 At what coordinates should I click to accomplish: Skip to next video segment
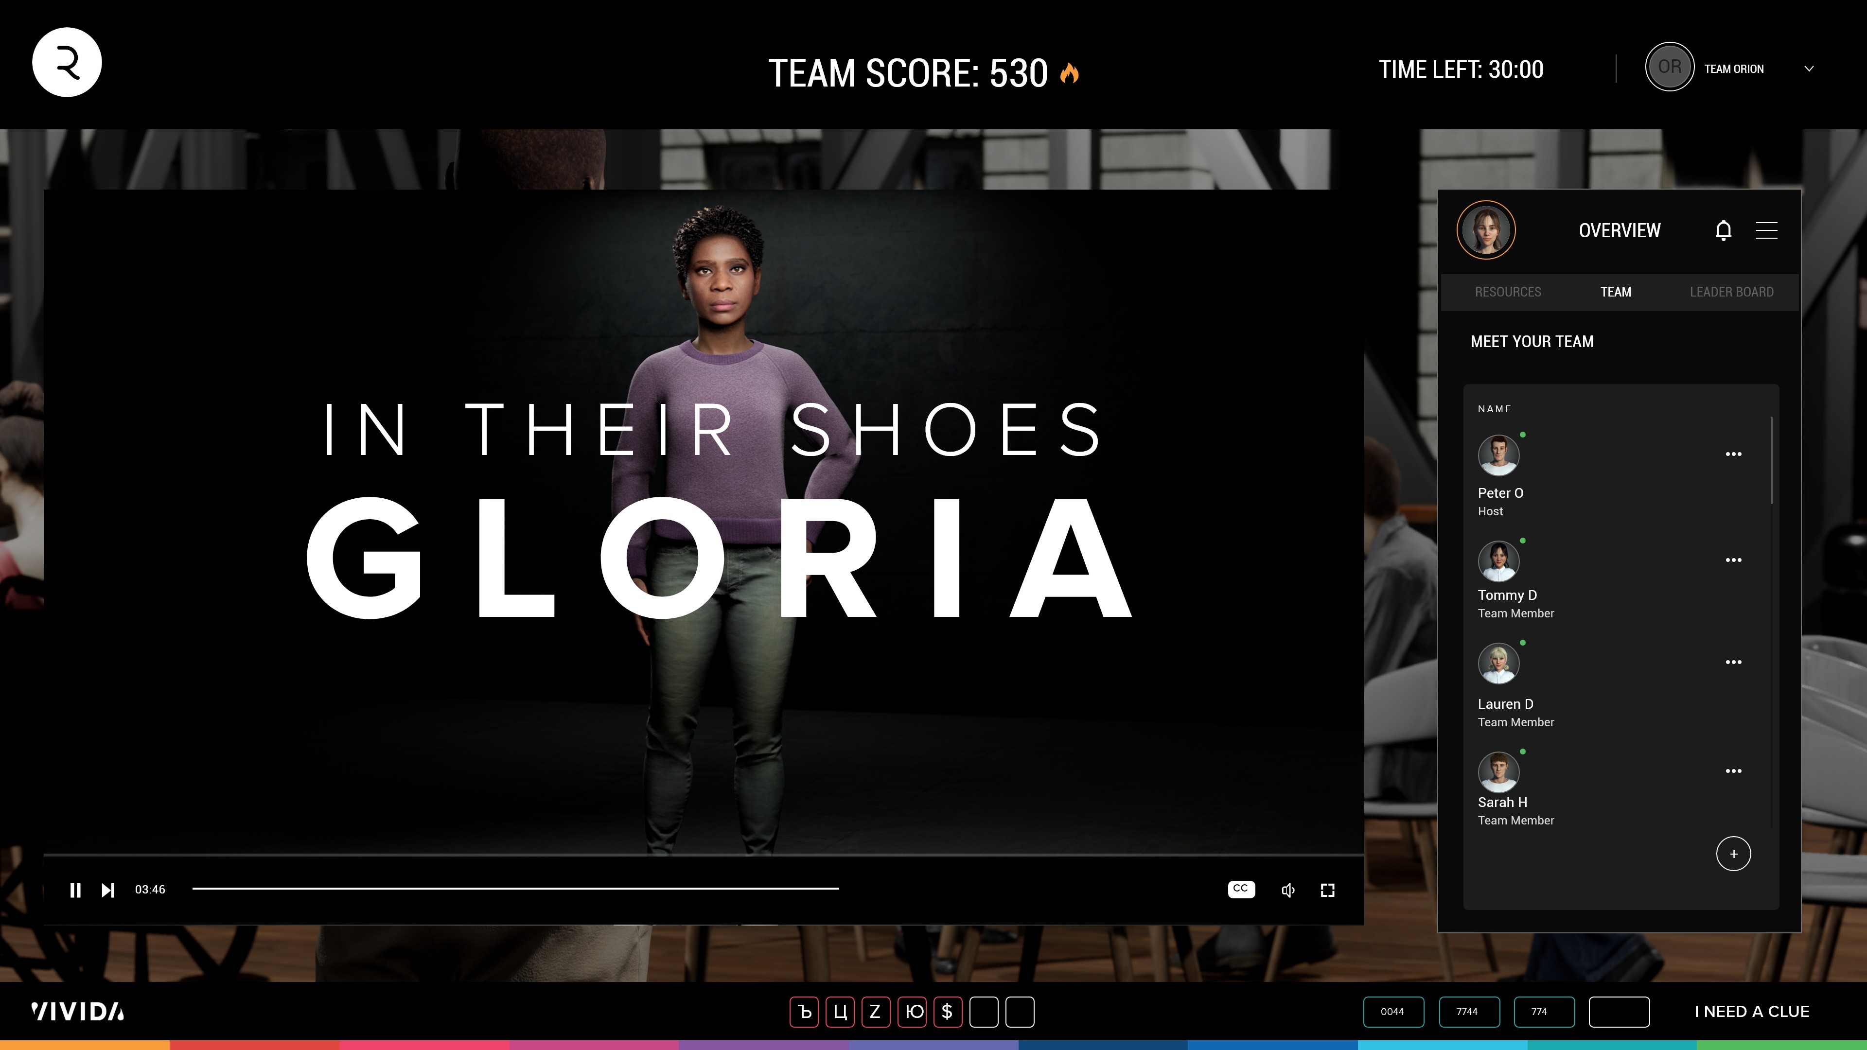pyautogui.click(x=108, y=890)
